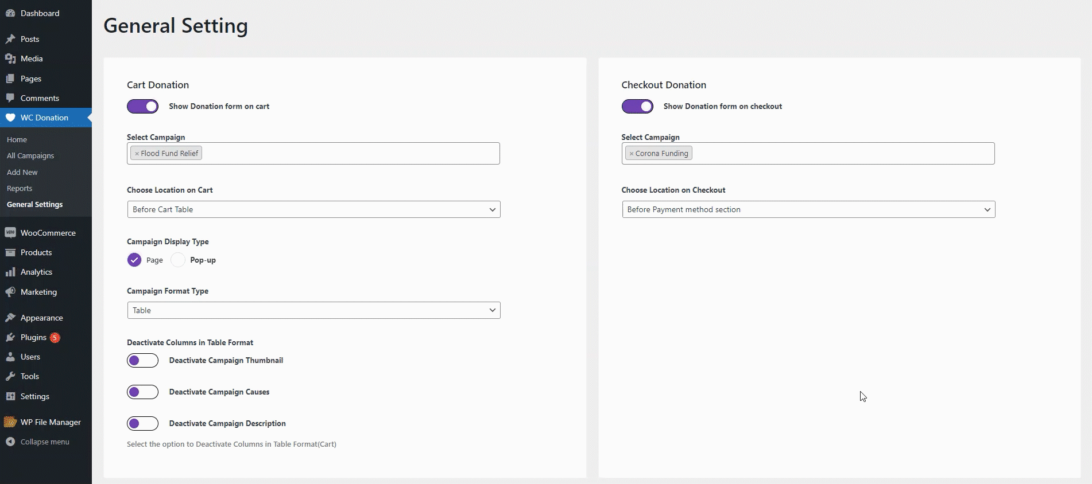Click the Products archive icon

pos(10,252)
